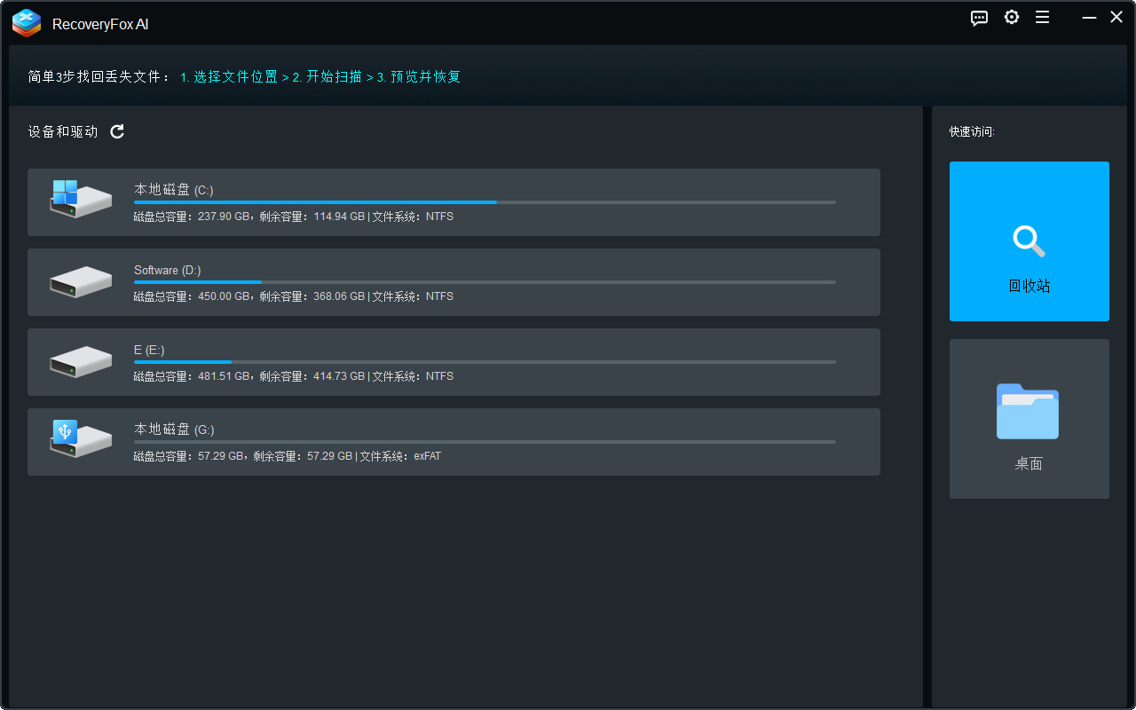The height and width of the screenshot is (710, 1136).
Task: Click the E (E:) drive icon
Action: tap(80, 361)
